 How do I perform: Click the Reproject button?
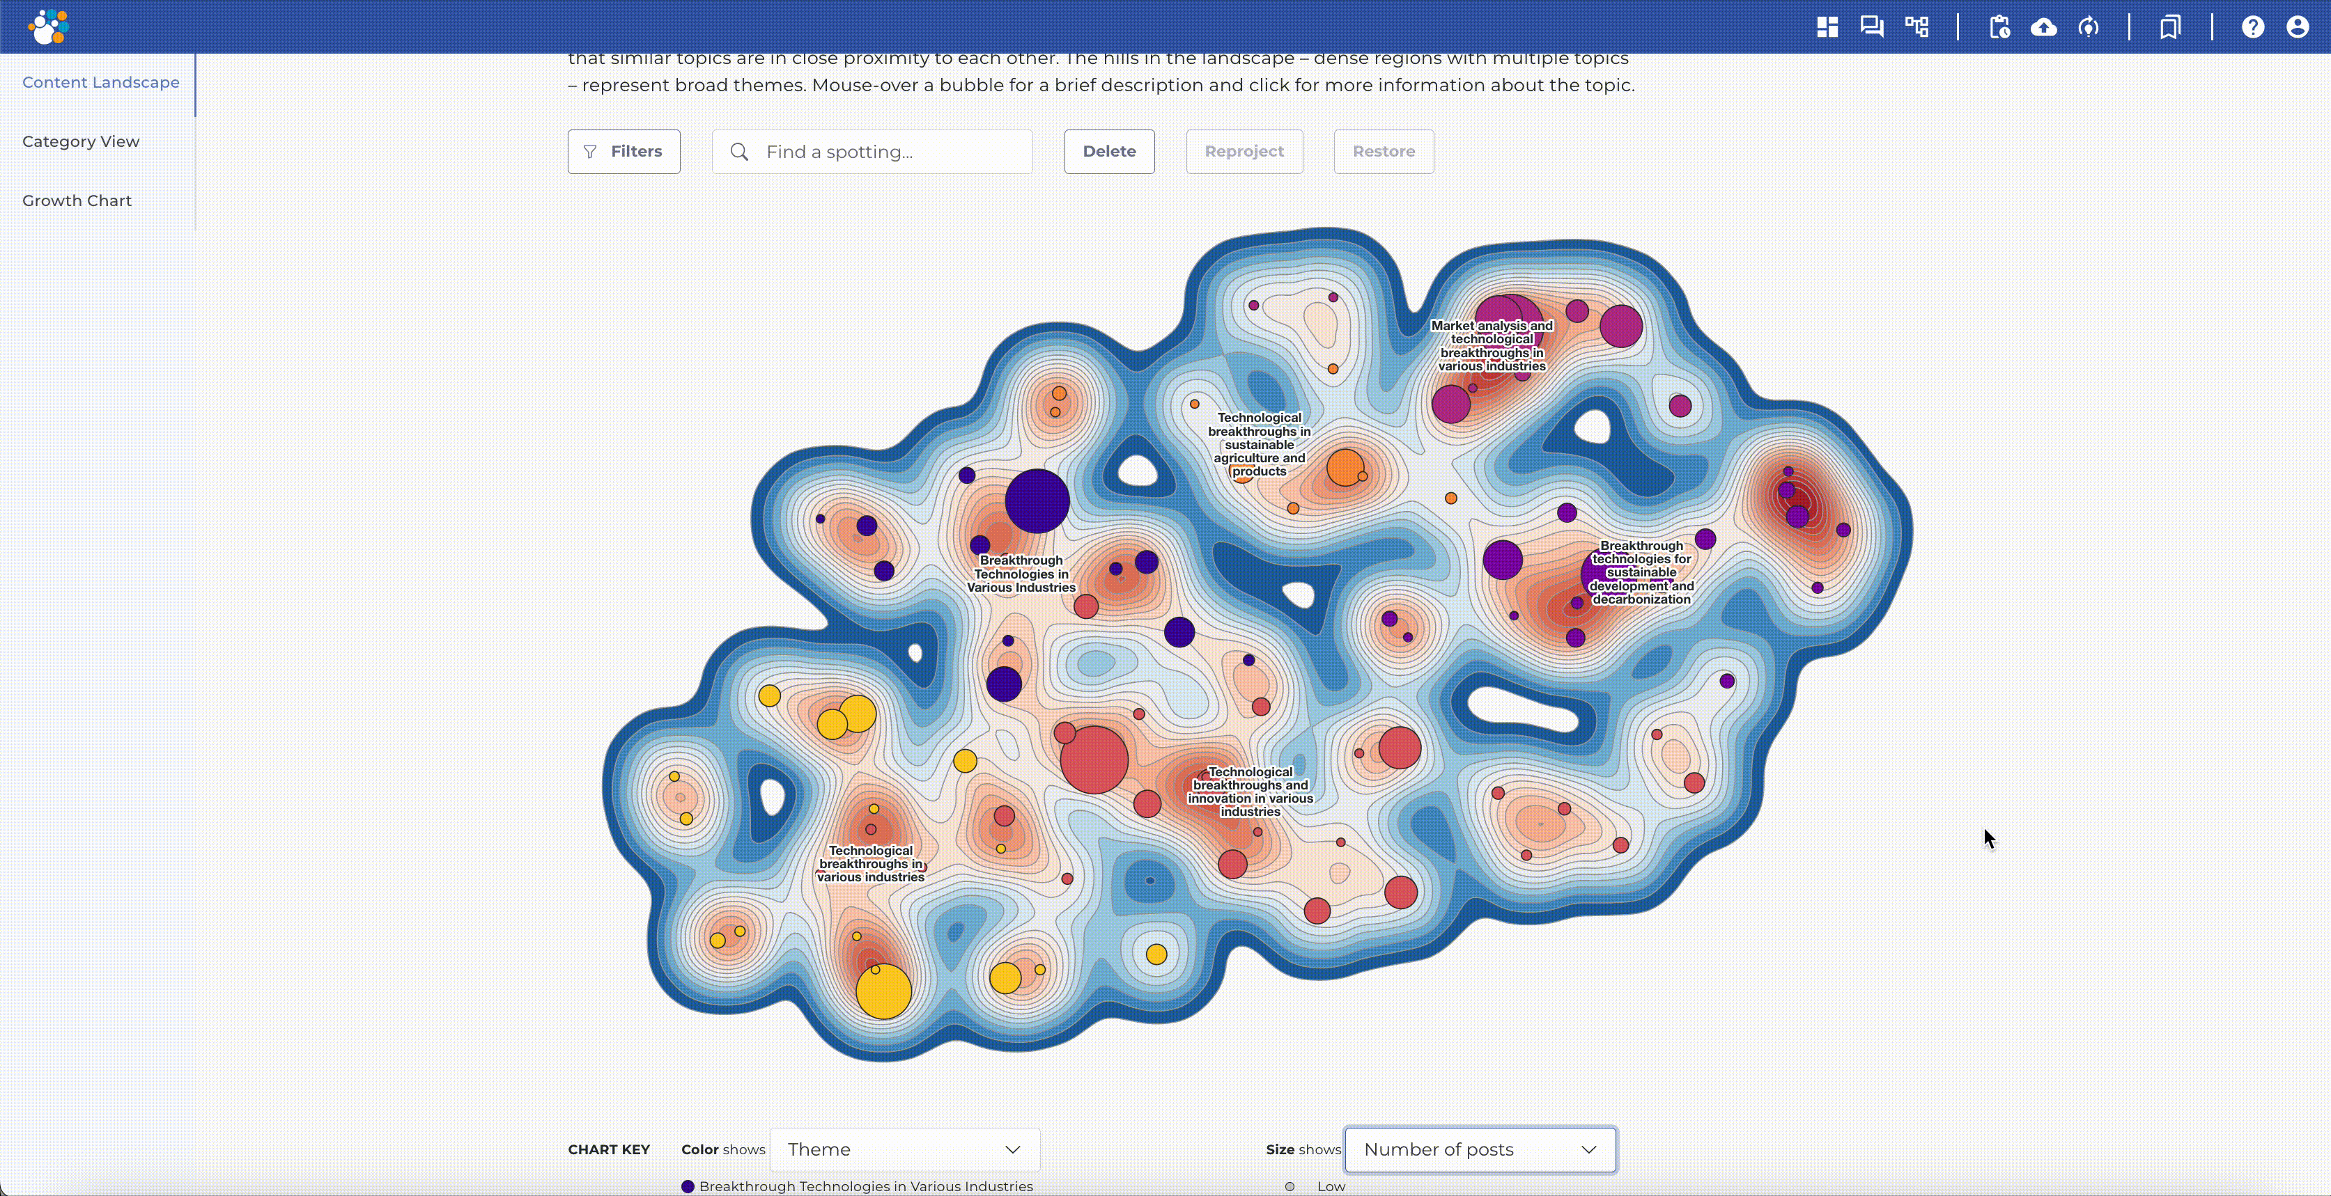[1244, 151]
